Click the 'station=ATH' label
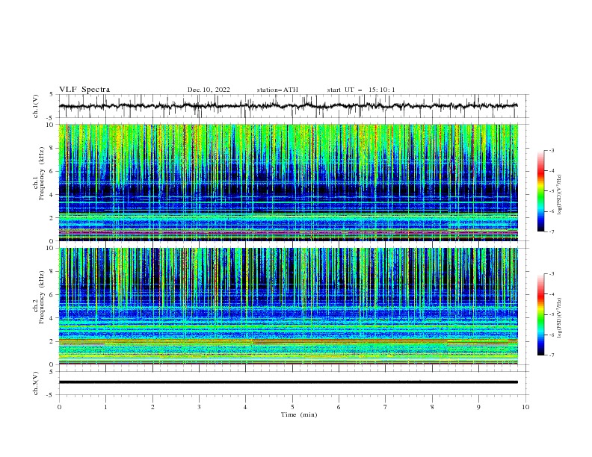Screen dimensions: 592x457 [277, 90]
